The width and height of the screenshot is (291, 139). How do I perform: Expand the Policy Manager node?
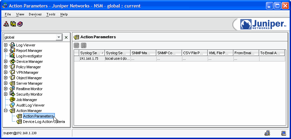point(6,67)
